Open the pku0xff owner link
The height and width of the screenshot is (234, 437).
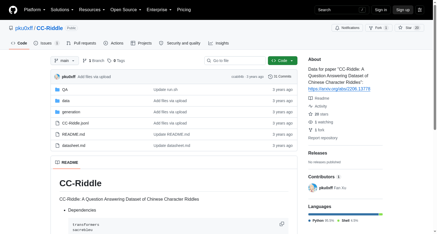tap(24, 28)
